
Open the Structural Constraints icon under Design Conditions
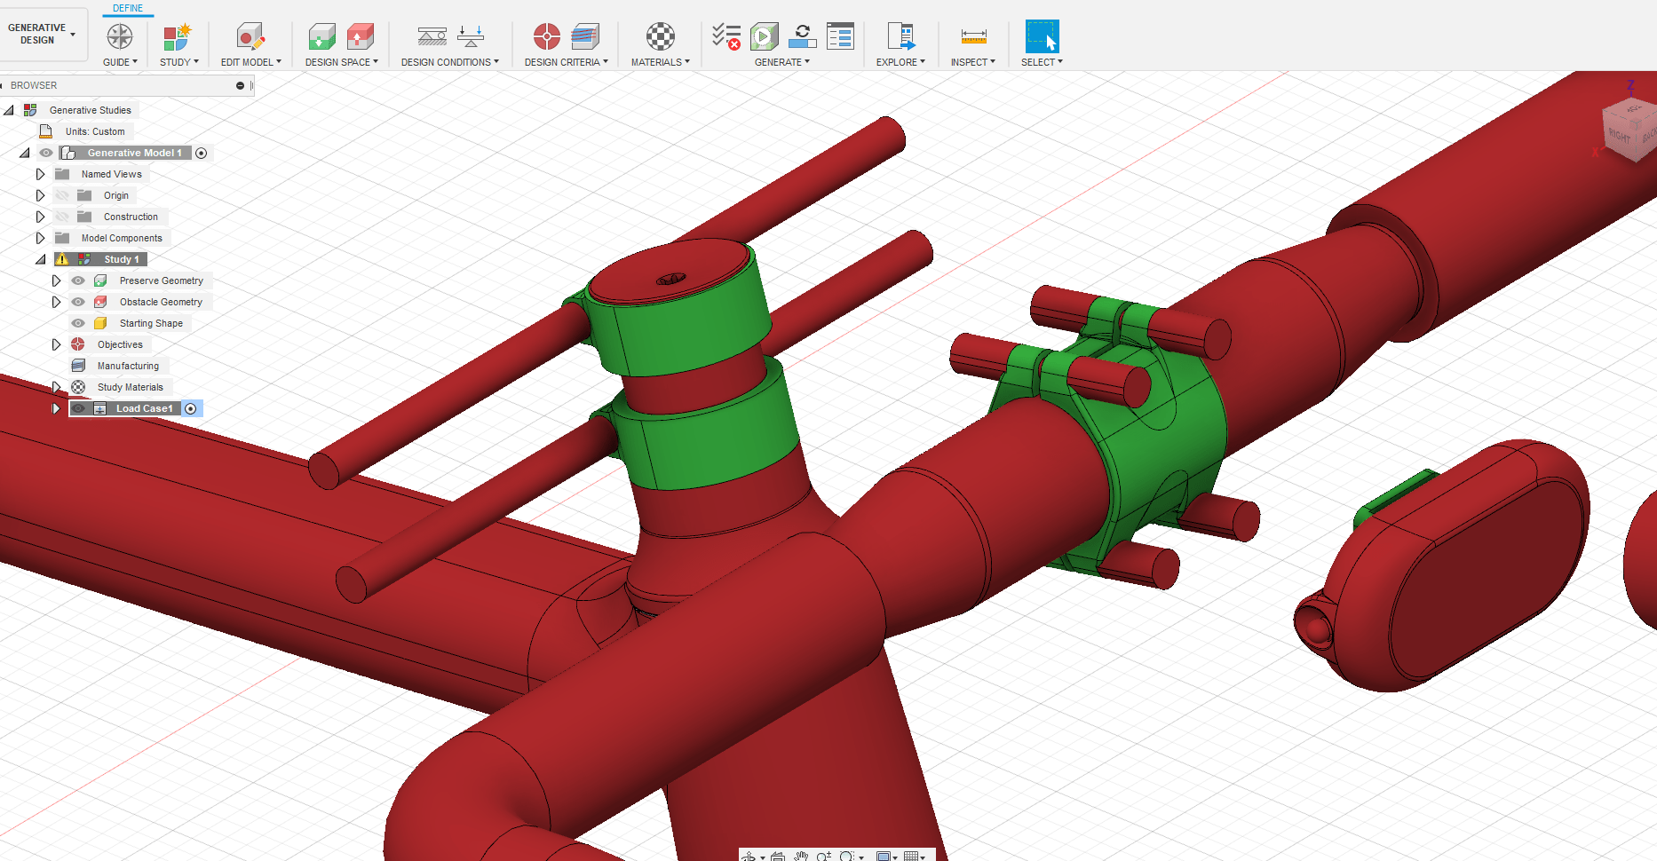(x=432, y=37)
